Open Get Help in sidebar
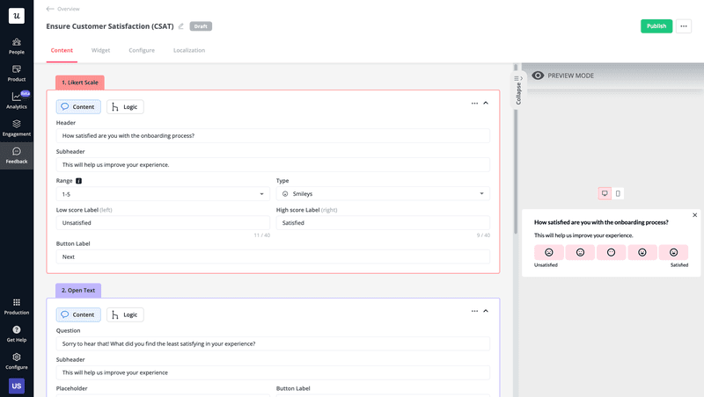 (17, 333)
